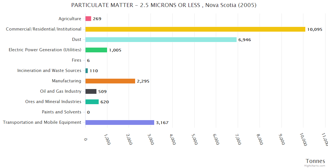The height and width of the screenshot is (168, 328).
Task: Click the 2,295 Manufacturing data label
Action: (x=143, y=81)
